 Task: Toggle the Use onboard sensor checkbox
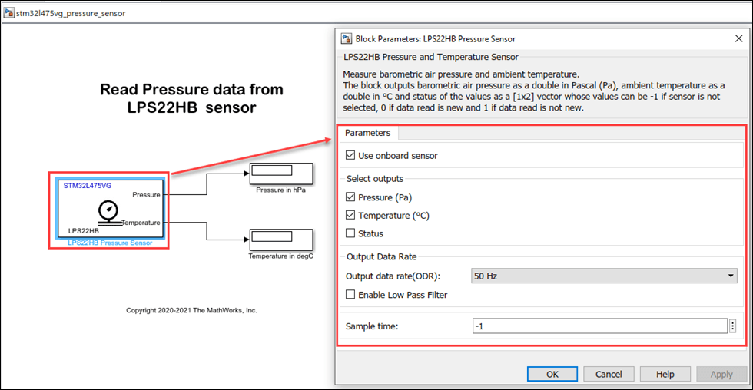point(351,156)
